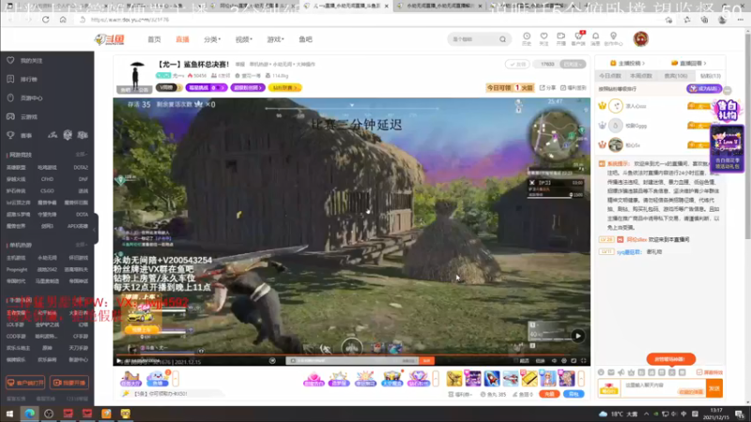
Task: Click the diamond gift icon
Action: point(418,379)
